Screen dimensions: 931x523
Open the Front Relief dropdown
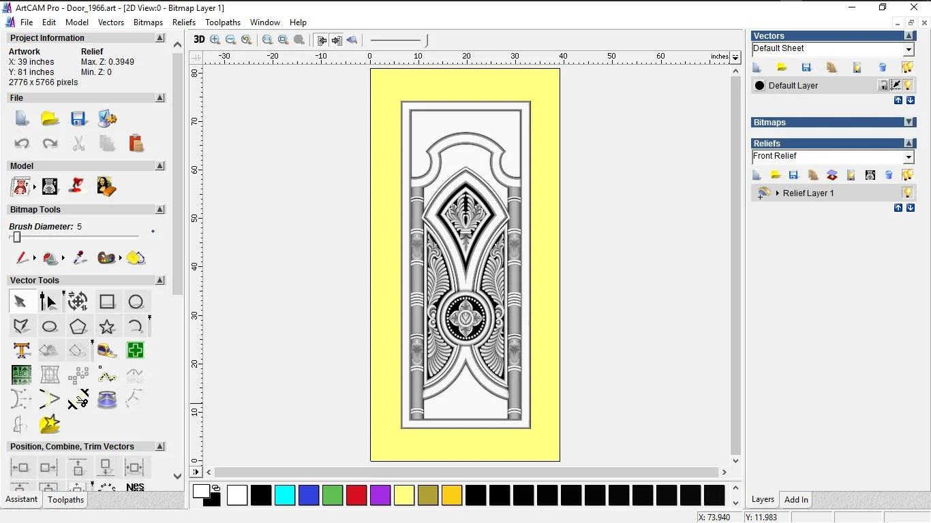(x=909, y=156)
